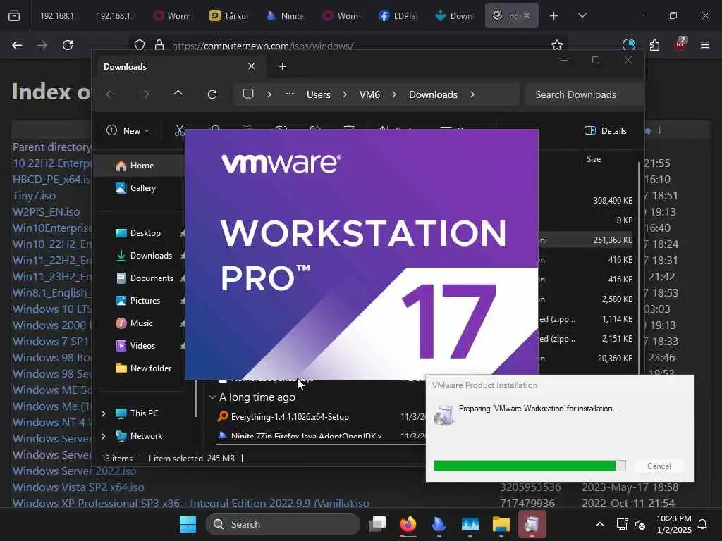Open Windows Server 2022.iso link
The width and height of the screenshot is (722, 541).
(75, 471)
